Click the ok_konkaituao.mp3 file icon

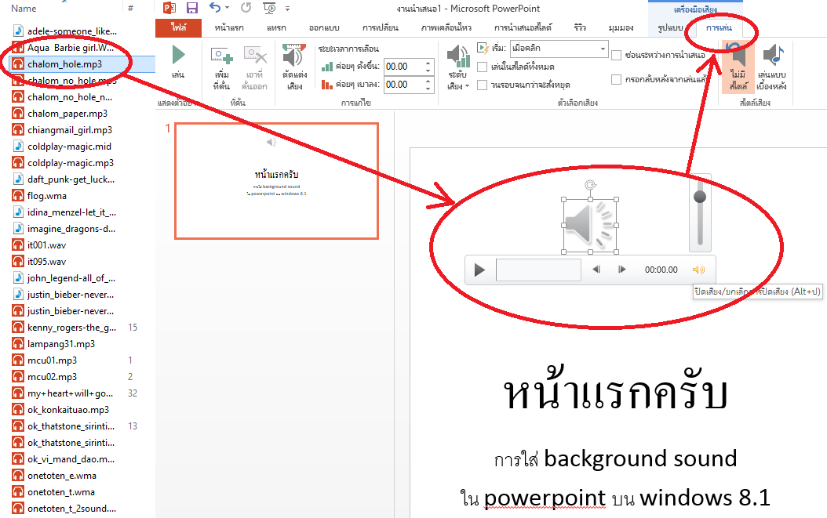click(x=19, y=410)
